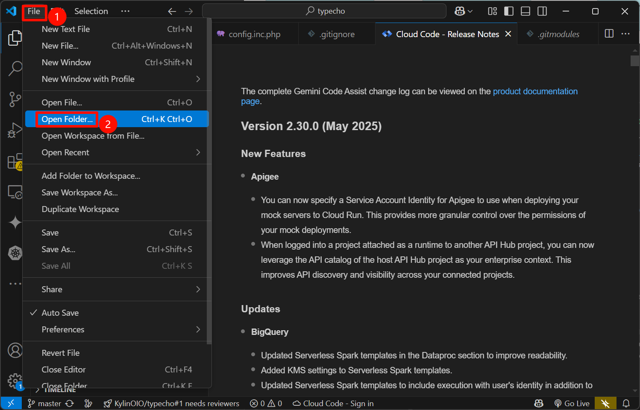Click Go Live in status bar
640x410 pixels.
(572, 403)
